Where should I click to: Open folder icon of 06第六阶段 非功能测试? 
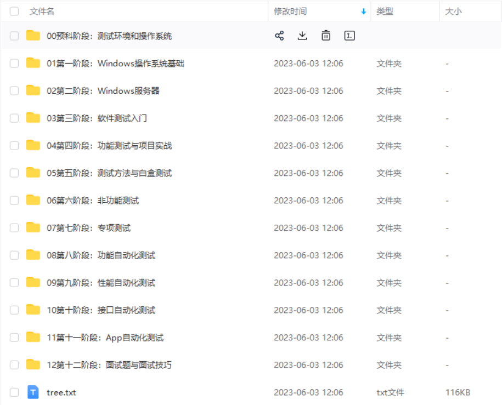(33, 200)
